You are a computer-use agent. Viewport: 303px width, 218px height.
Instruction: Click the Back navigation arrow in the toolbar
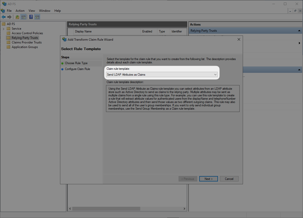4,17
